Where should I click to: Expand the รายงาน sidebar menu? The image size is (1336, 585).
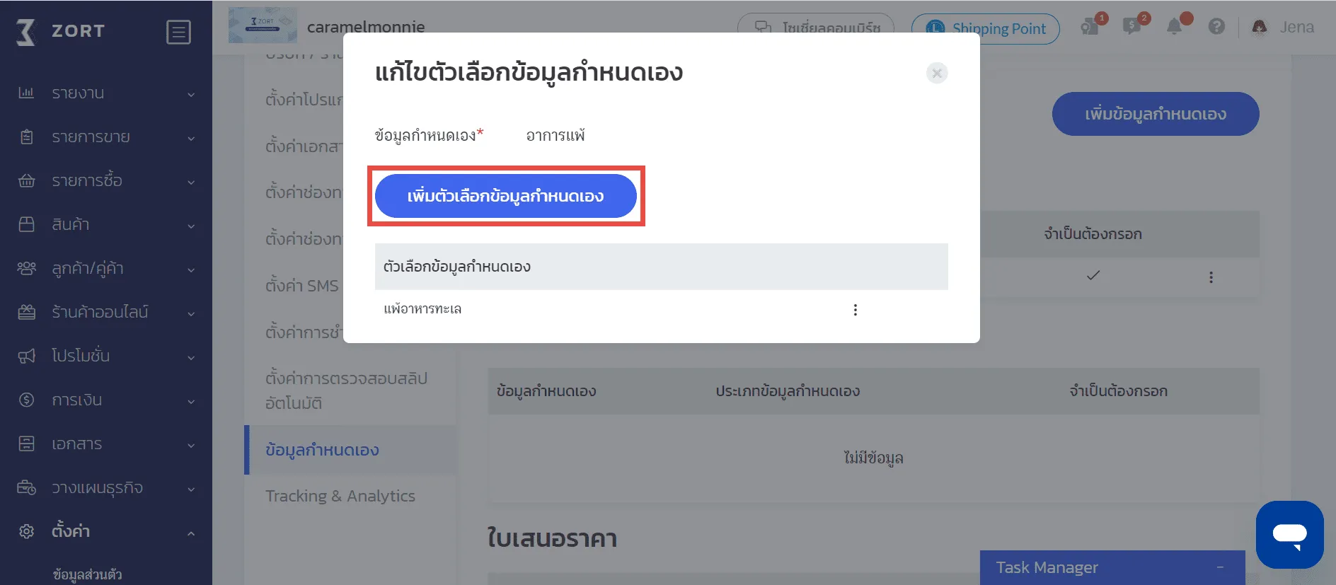pyautogui.click(x=106, y=93)
